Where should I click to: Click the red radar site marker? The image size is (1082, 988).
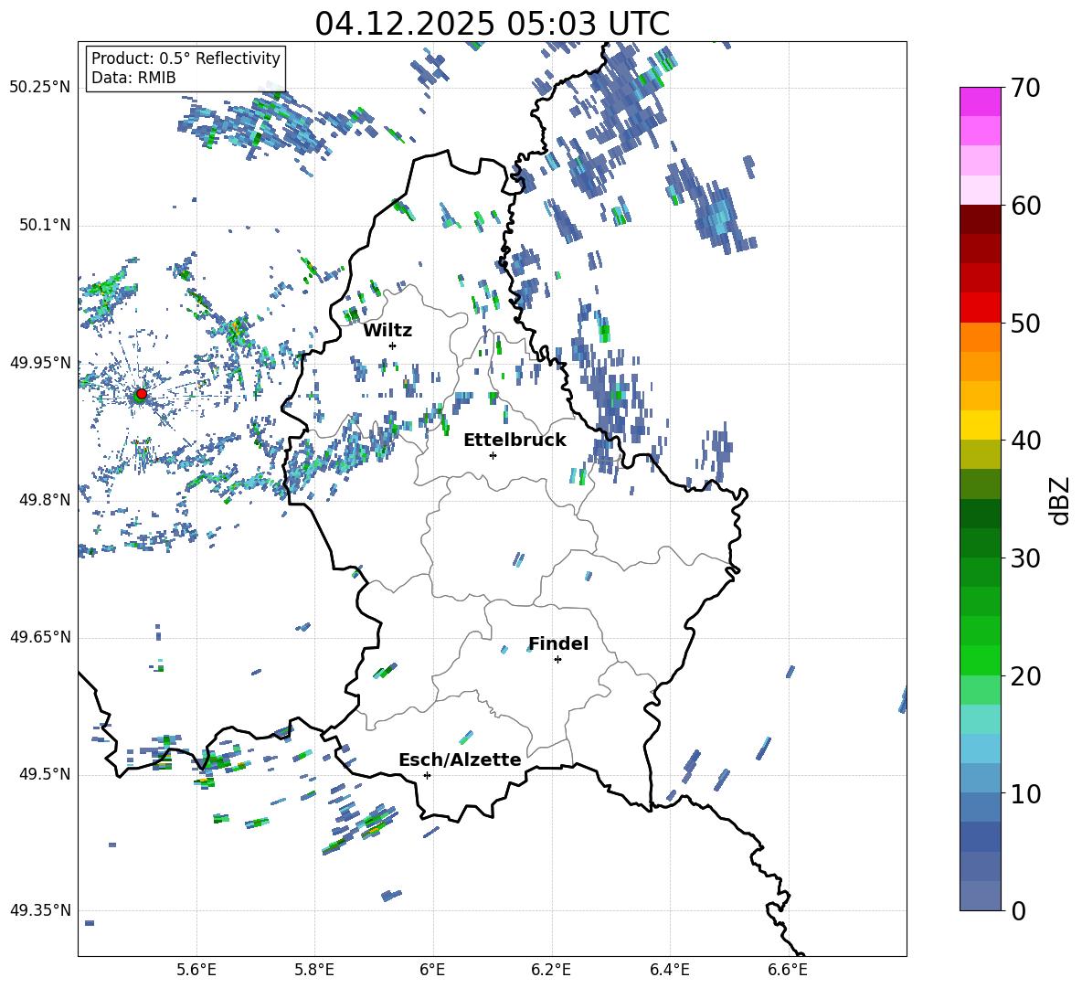tap(141, 394)
